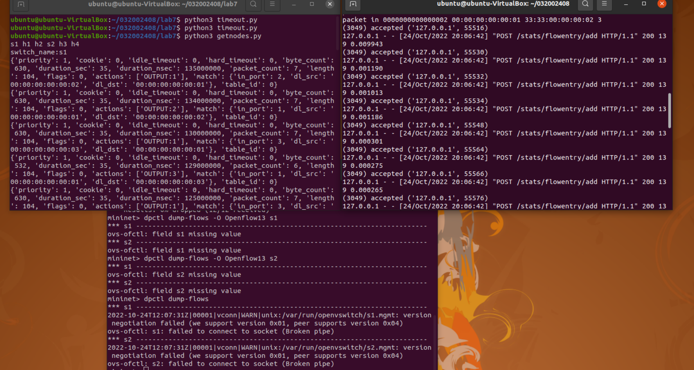Viewport: 694px width, 370px height.
Task: Click the 's1 h1 h2 s2 h3 h4' output line
Action: pos(45,44)
